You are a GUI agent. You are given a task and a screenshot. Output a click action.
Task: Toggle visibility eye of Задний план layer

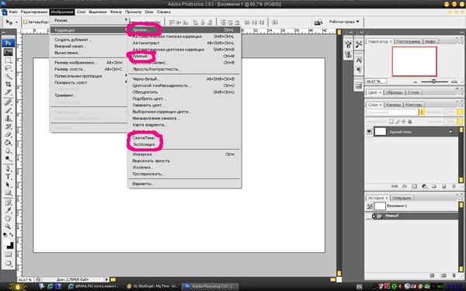pos(369,131)
